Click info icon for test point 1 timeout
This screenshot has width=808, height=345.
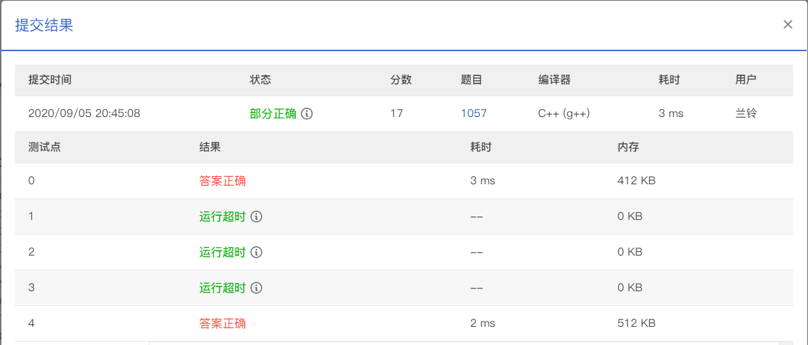point(256,217)
